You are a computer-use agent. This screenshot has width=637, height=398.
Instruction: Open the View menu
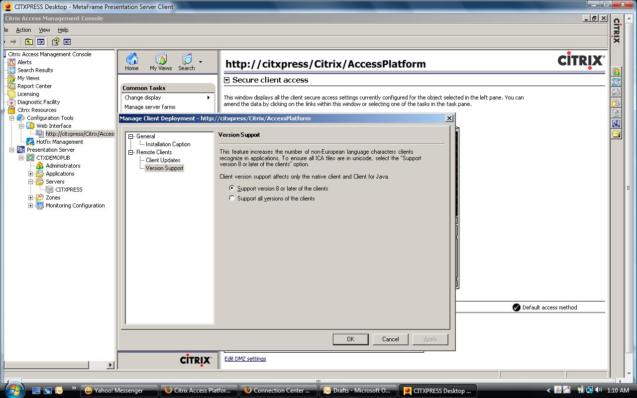coord(44,30)
